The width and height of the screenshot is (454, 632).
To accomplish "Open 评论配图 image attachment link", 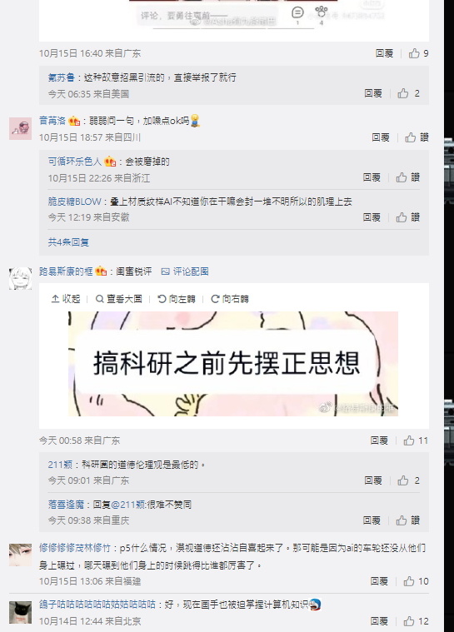I will coord(185,271).
